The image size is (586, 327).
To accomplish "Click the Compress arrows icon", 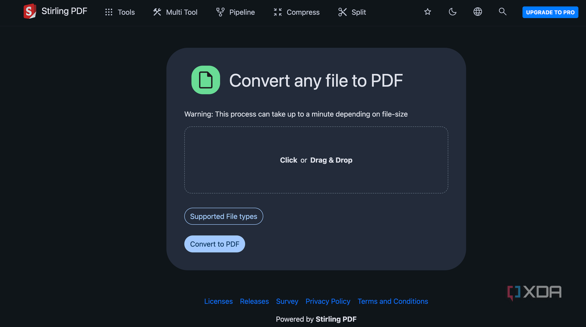I will (278, 12).
